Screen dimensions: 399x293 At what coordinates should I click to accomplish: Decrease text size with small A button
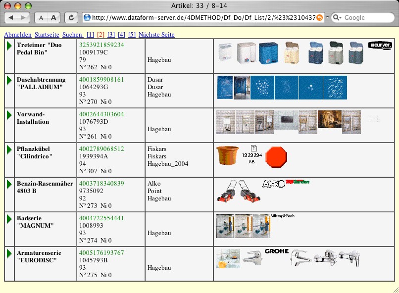(42, 18)
